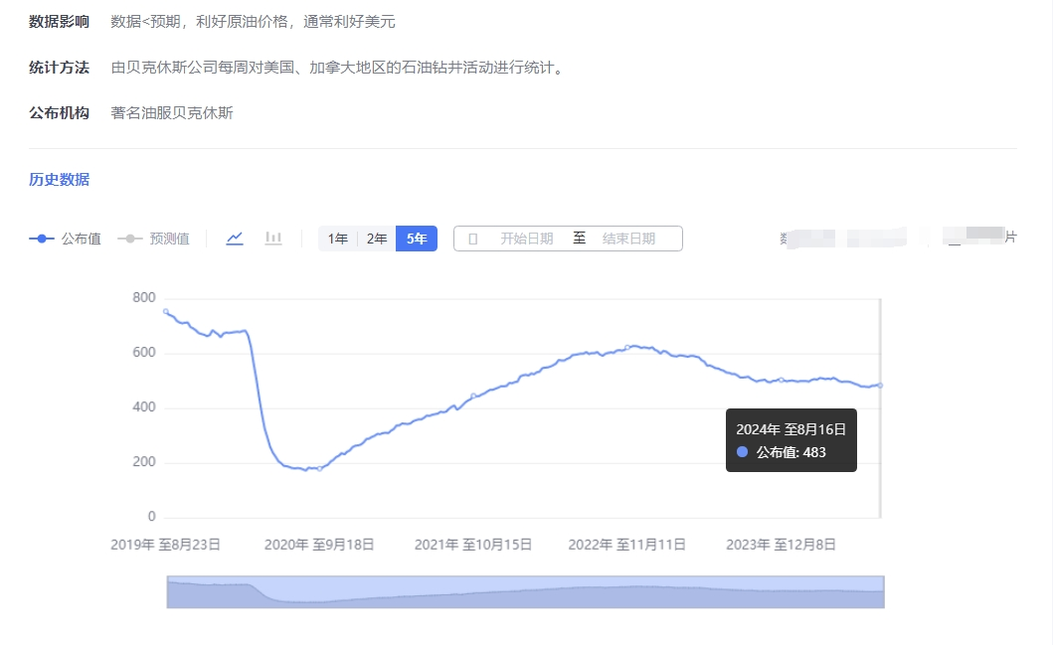1053x645 pixels.
Task: Click tooltip date 2024年 至8月16日
Action: (x=790, y=429)
